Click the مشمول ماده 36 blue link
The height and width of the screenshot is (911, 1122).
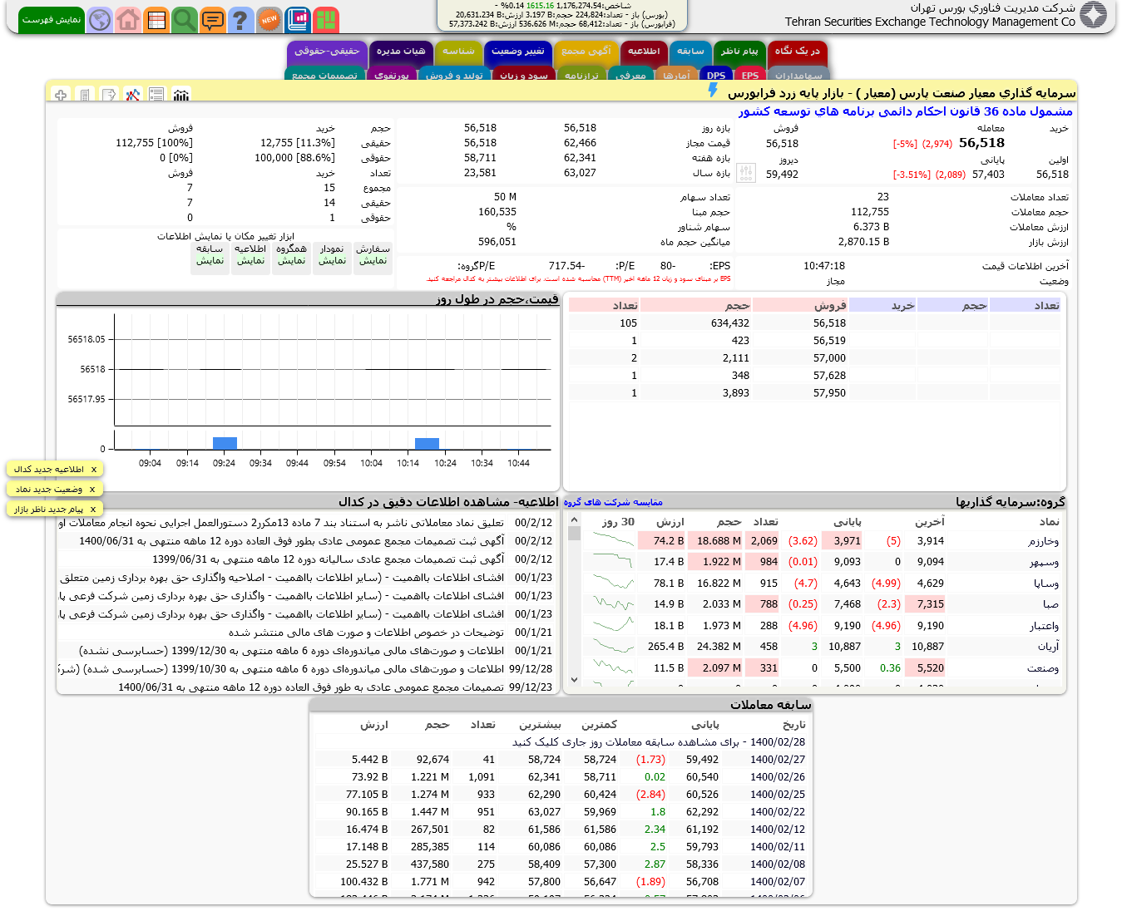coord(905,111)
